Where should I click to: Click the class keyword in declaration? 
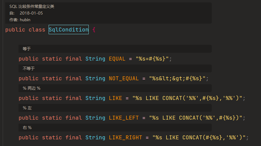coord(37,30)
